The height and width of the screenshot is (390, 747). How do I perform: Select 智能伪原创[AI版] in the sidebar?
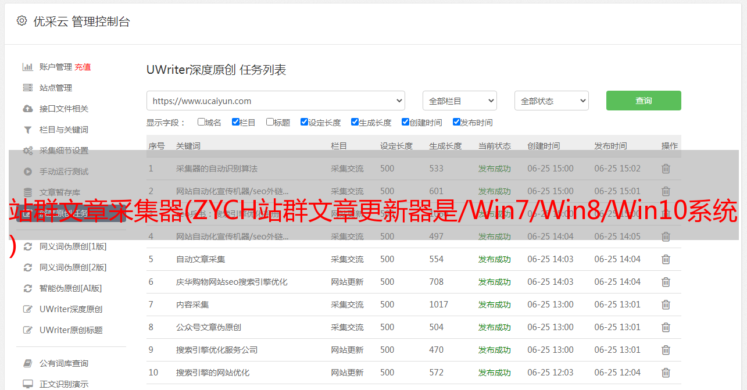70,288
